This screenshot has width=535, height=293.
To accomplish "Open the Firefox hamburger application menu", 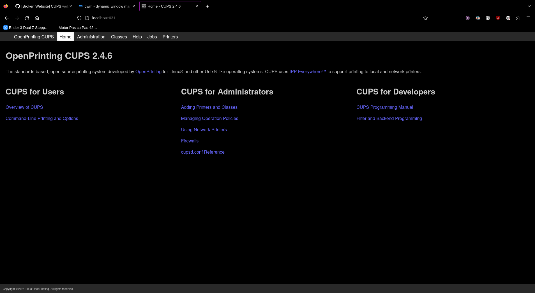I will click(529, 18).
